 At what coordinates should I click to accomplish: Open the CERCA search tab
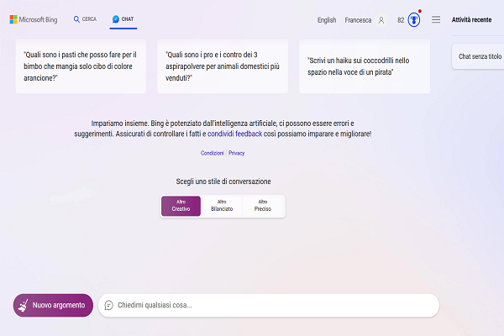coord(85,18)
